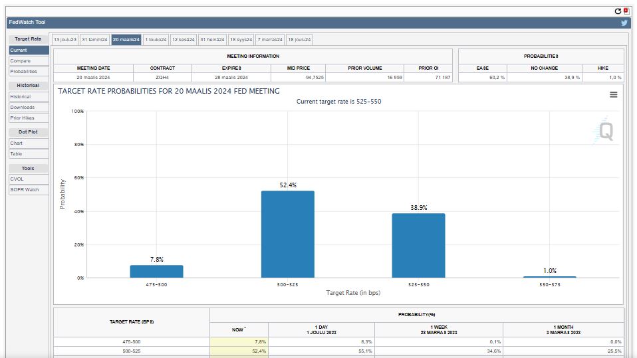Select the 18 syys24 meeting tab

click(241, 40)
